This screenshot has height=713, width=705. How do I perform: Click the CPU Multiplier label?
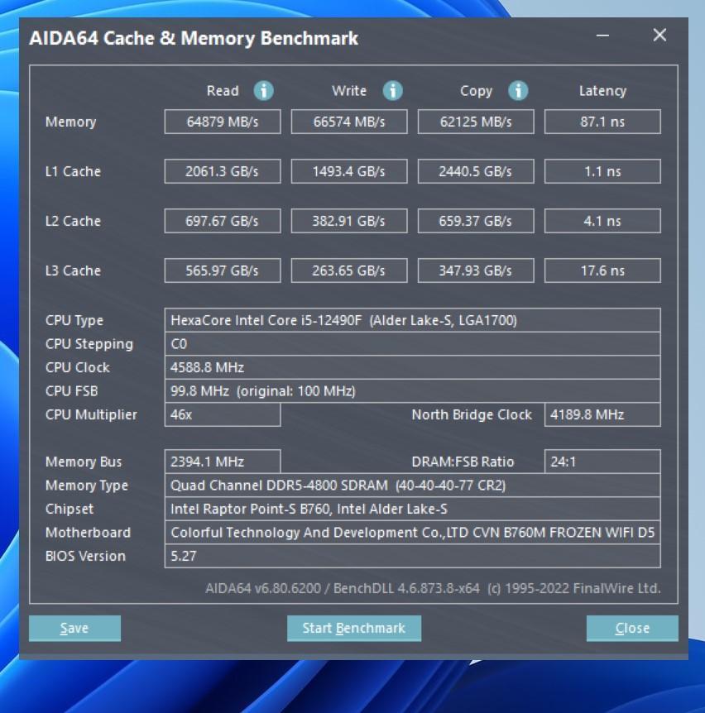[x=91, y=414]
